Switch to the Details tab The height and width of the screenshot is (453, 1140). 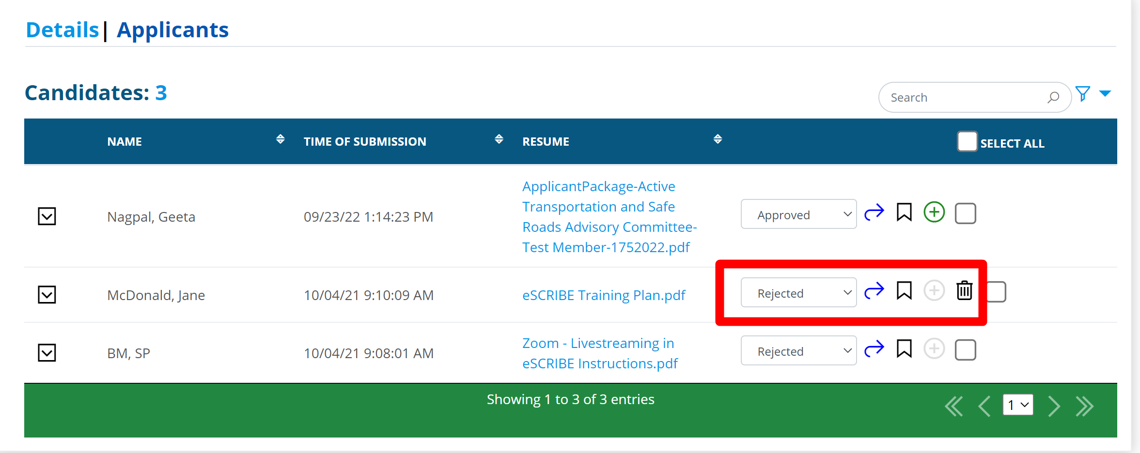[62, 30]
